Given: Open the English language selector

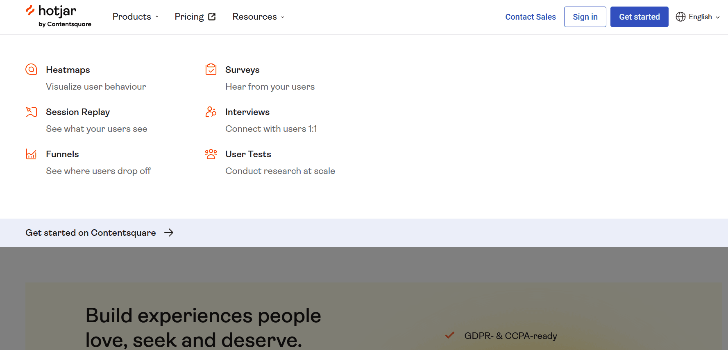Looking at the screenshot, I should click(x=698, y=17).
